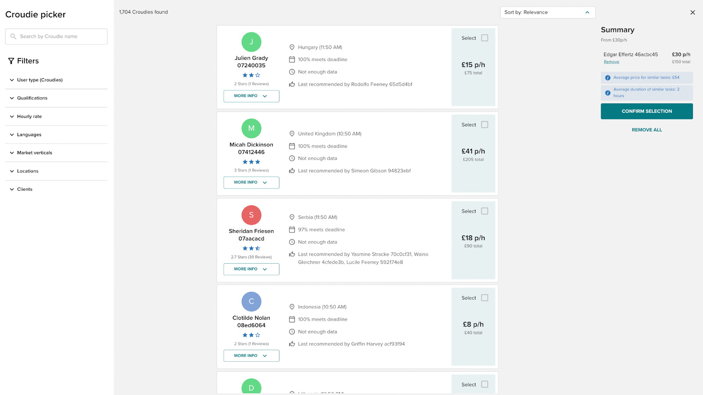Screen dimensions: 703x395
Task: Expand More Info for Clotilde Nolan
Action: coord(251,355)
